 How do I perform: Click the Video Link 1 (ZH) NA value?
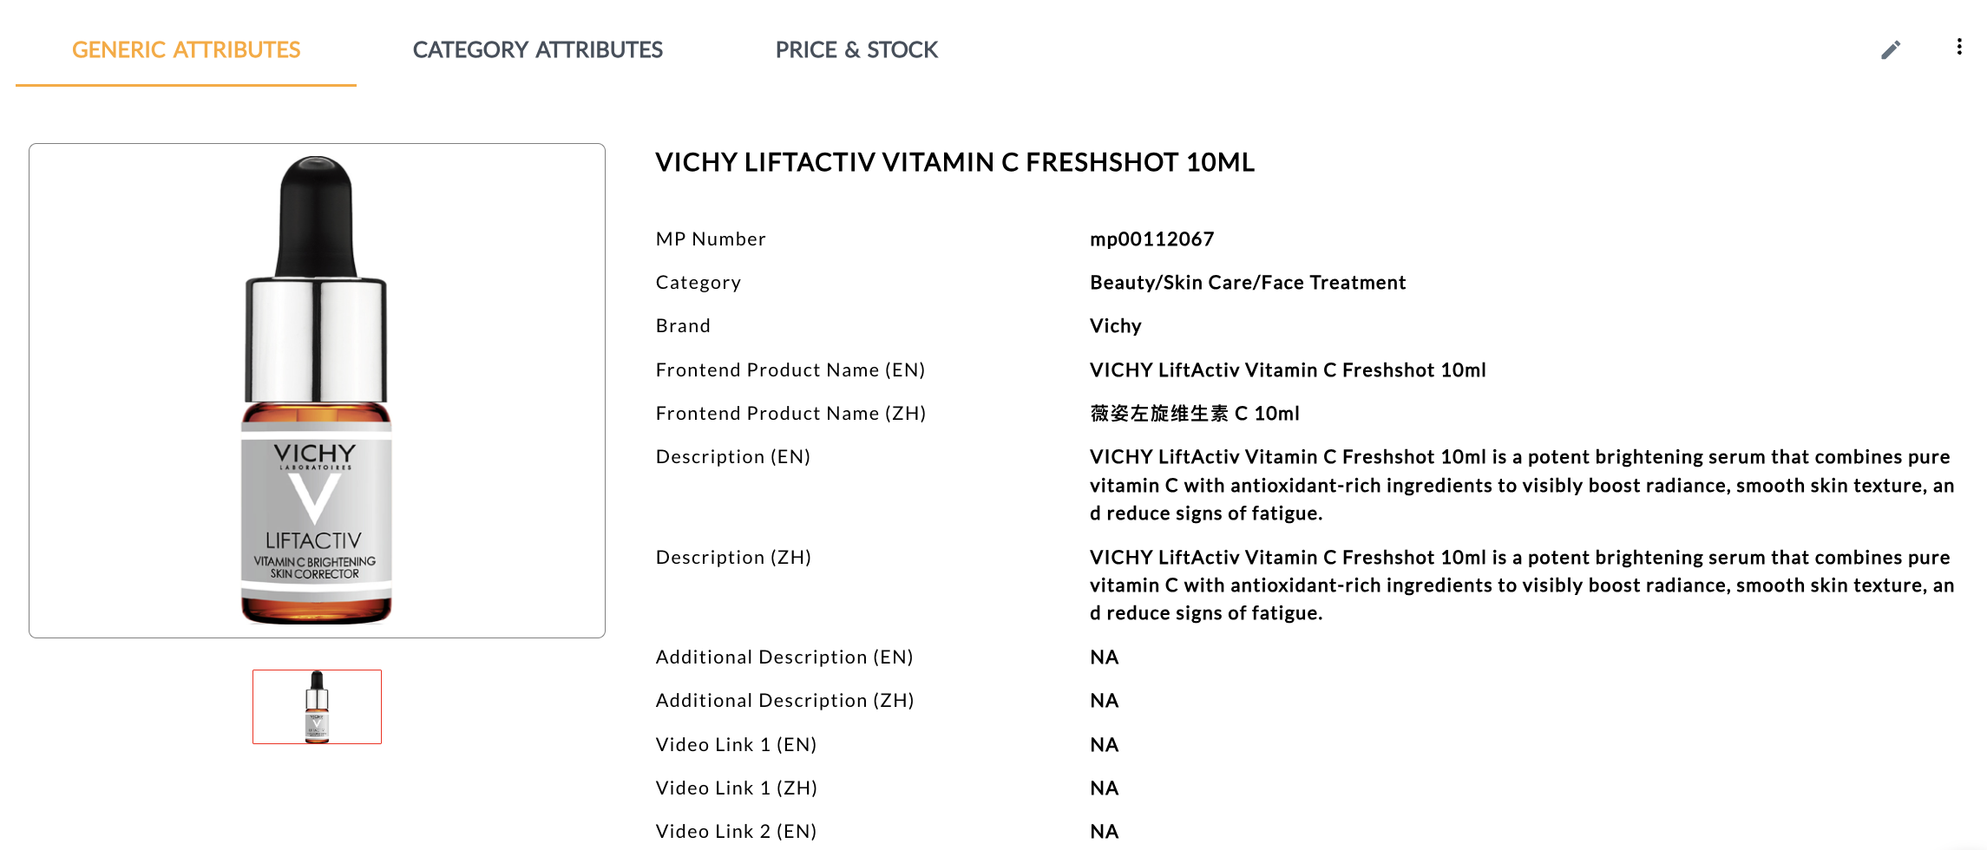tap(1104, 788)
